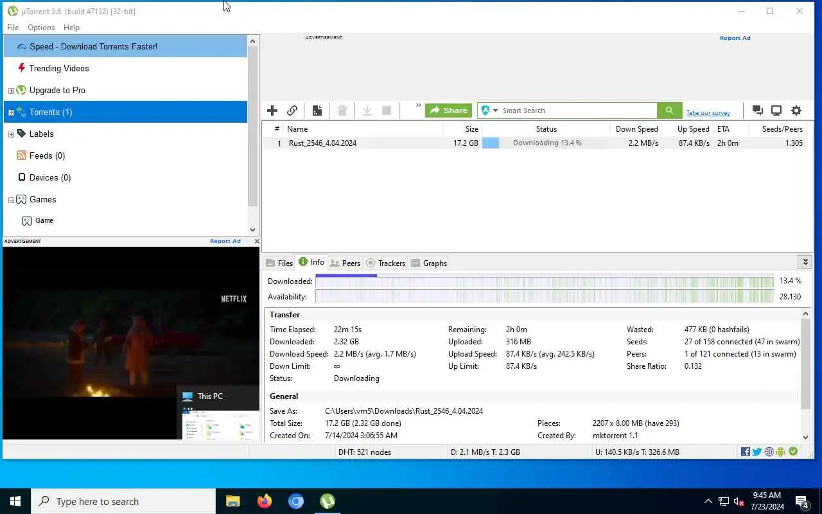Sort torrents by Name column header
Viewport: 822px width, 514px height.
363,129
